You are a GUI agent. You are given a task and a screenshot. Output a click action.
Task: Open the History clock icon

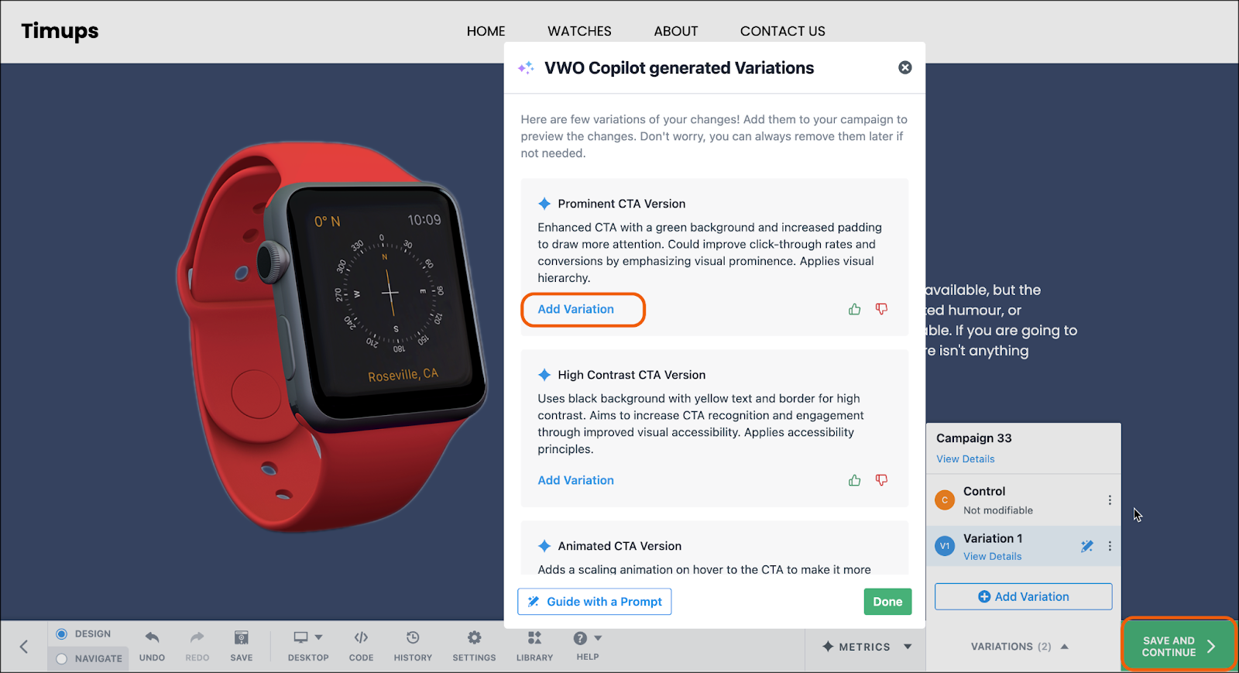(x=413, y=637)
